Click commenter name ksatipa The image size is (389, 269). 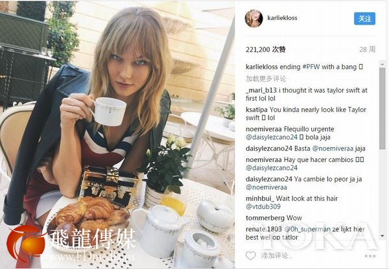pyautogui.click(x=257, y=110)
